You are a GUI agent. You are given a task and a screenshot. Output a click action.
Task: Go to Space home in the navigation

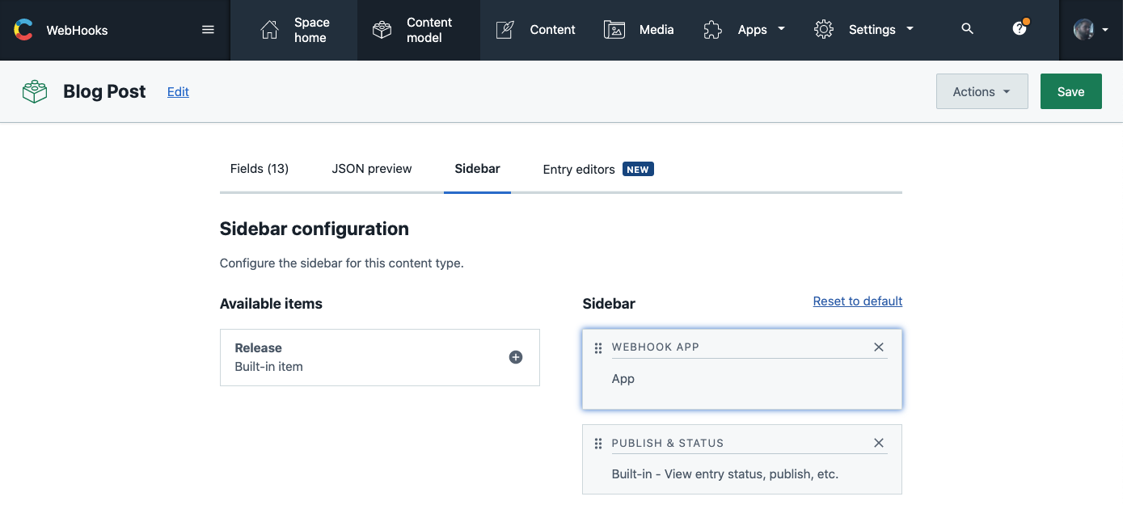click(294, 30)
